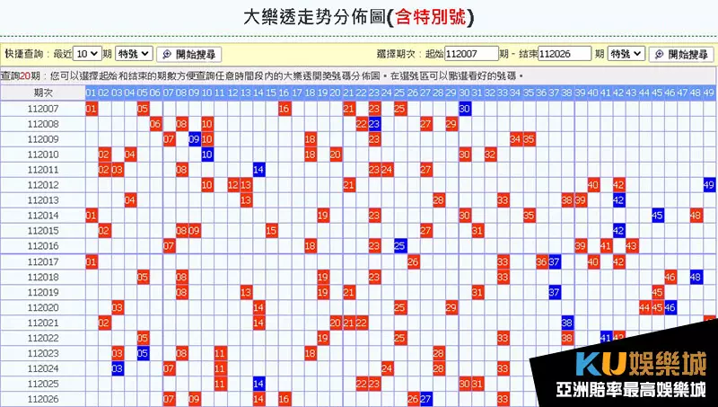
Task: Click blue special number 48 in row 112018
Action: 696,277
